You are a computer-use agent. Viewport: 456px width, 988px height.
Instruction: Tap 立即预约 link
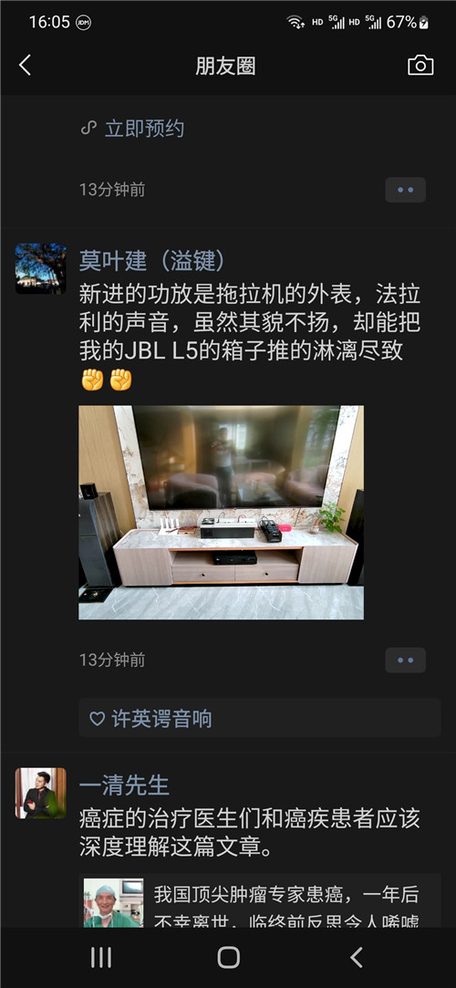[144, 129]
